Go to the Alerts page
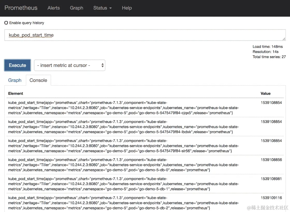The width and height of the screenshot is (290, 212). (54, 8)
